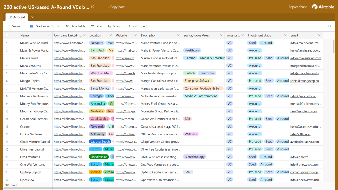This screenshot has width=338, height=190.
Task: Click the collaborators icon beside Grid view
Action: tap(52, 26)
